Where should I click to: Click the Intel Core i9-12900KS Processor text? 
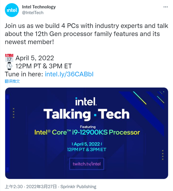[87, 132]
